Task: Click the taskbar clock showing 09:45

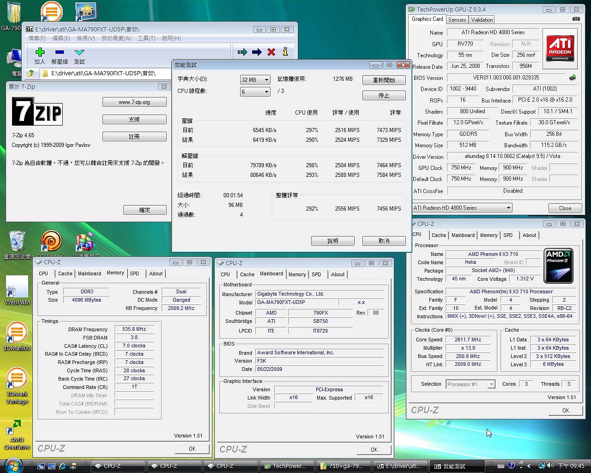Action: (571, 466)
